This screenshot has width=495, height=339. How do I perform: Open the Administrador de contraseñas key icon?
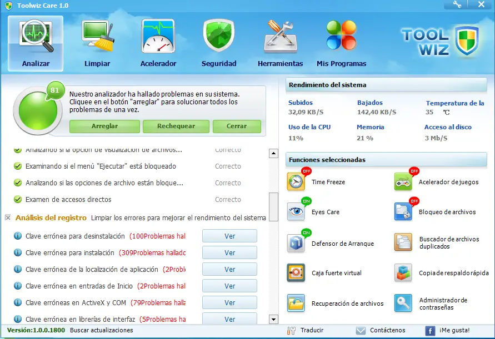[403, 303]
